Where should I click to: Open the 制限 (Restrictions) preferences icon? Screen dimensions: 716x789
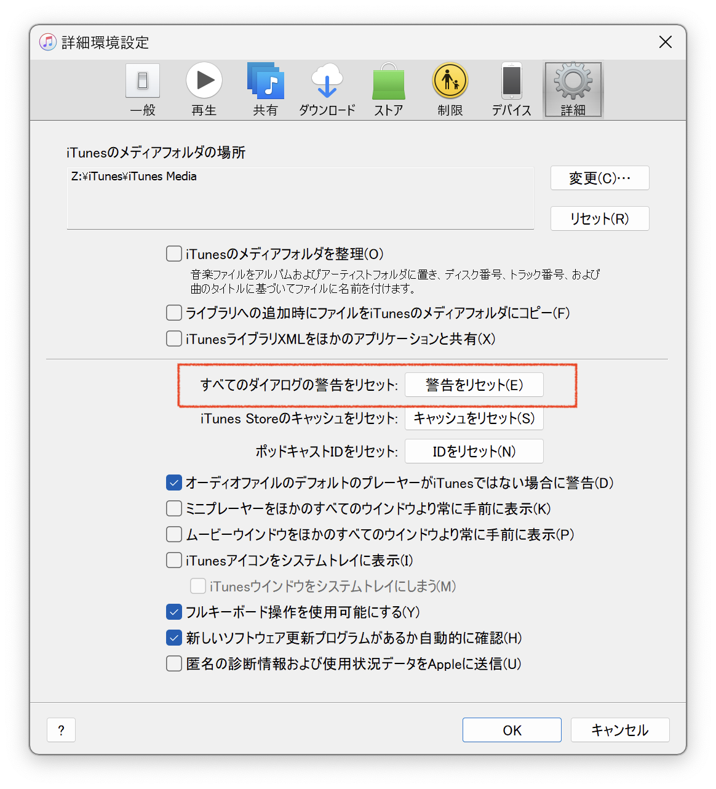[450, 90]
